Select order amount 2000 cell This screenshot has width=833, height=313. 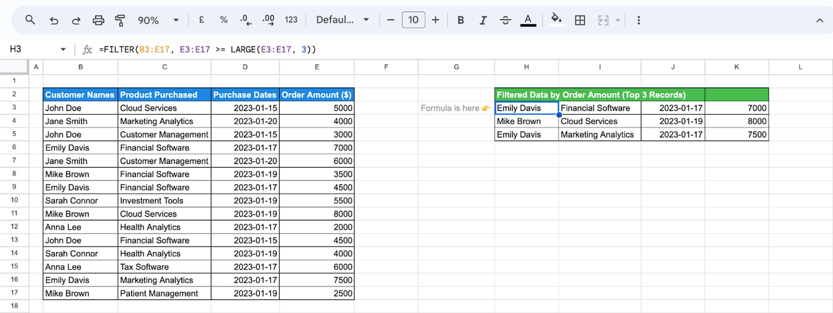(316, 227)
